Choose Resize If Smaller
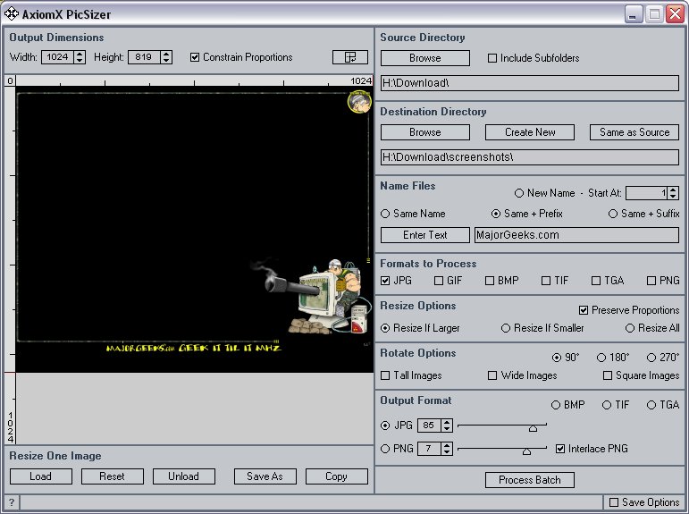Viewport: 689px width, 514px height. pos(506,328)
